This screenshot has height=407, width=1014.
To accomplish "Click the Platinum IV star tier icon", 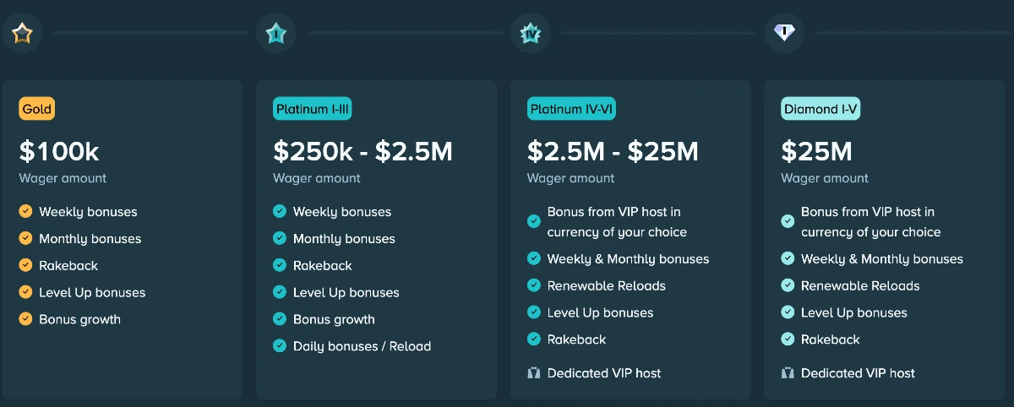I will pyautogui.click(x=530, y=34).
